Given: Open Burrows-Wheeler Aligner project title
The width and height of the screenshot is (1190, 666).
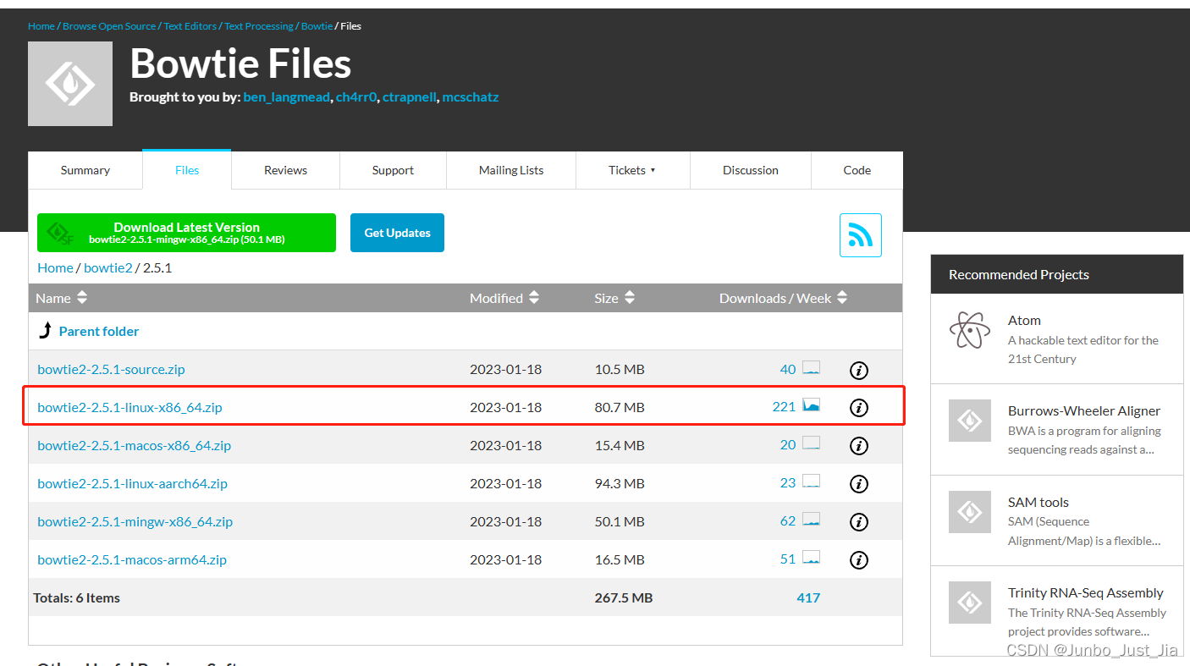Looking at the screenshot, I should 1084,411.
